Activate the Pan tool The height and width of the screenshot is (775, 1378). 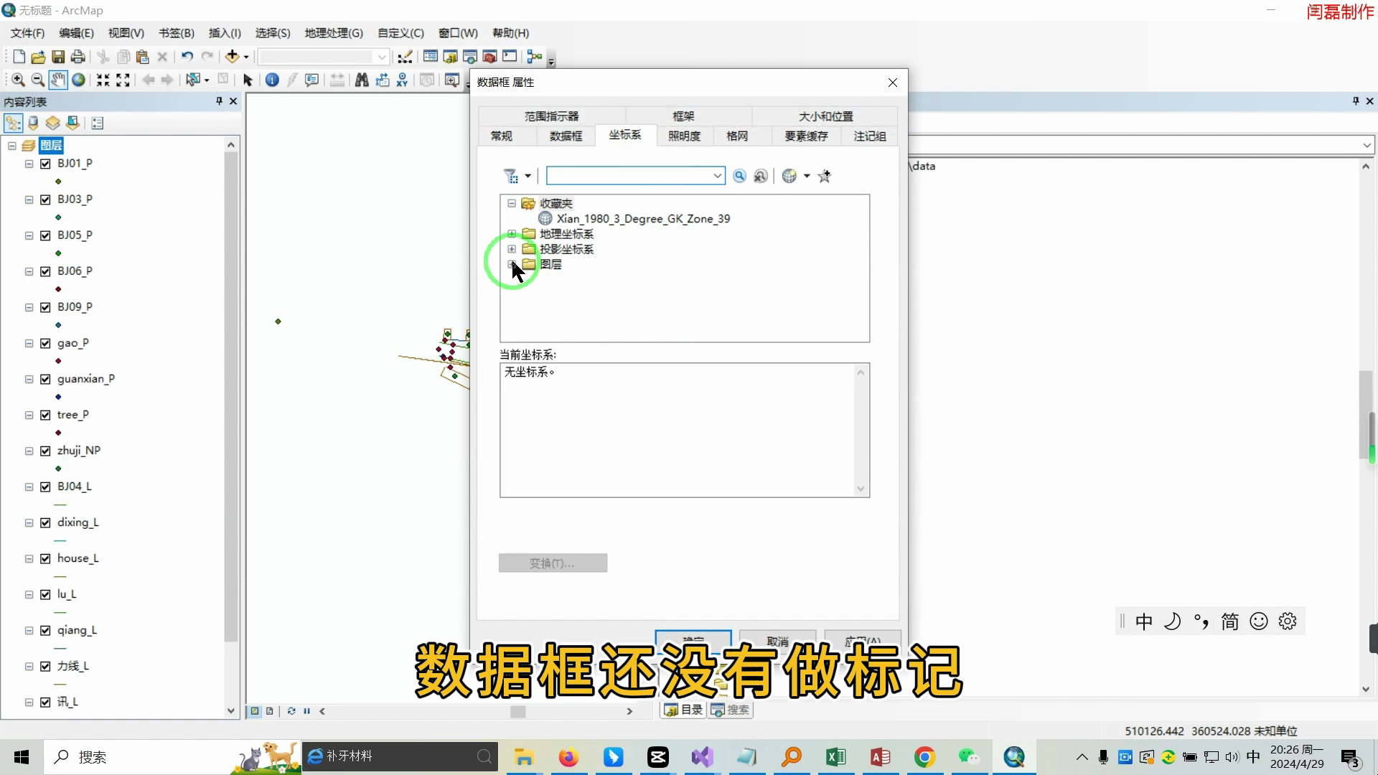tap(58, 80)
